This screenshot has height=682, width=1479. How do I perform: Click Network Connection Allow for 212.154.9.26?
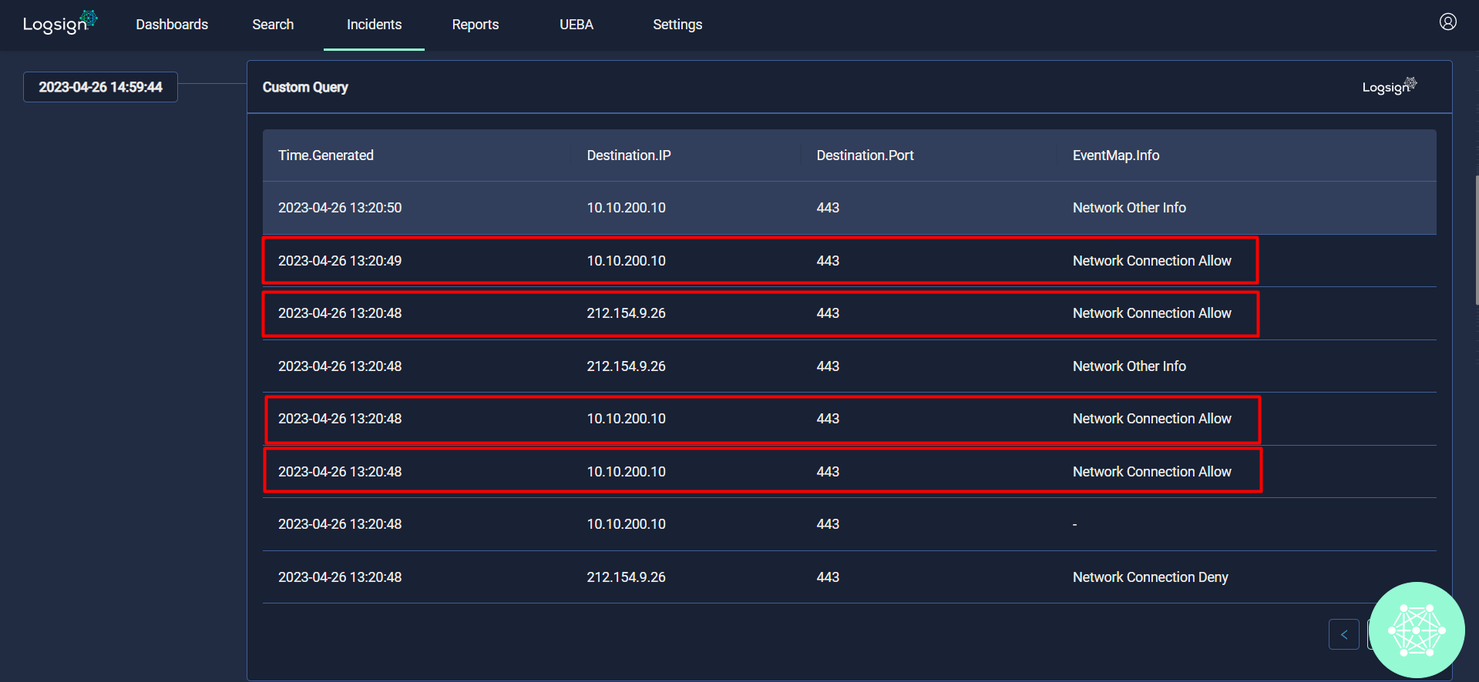point(1151,313)
